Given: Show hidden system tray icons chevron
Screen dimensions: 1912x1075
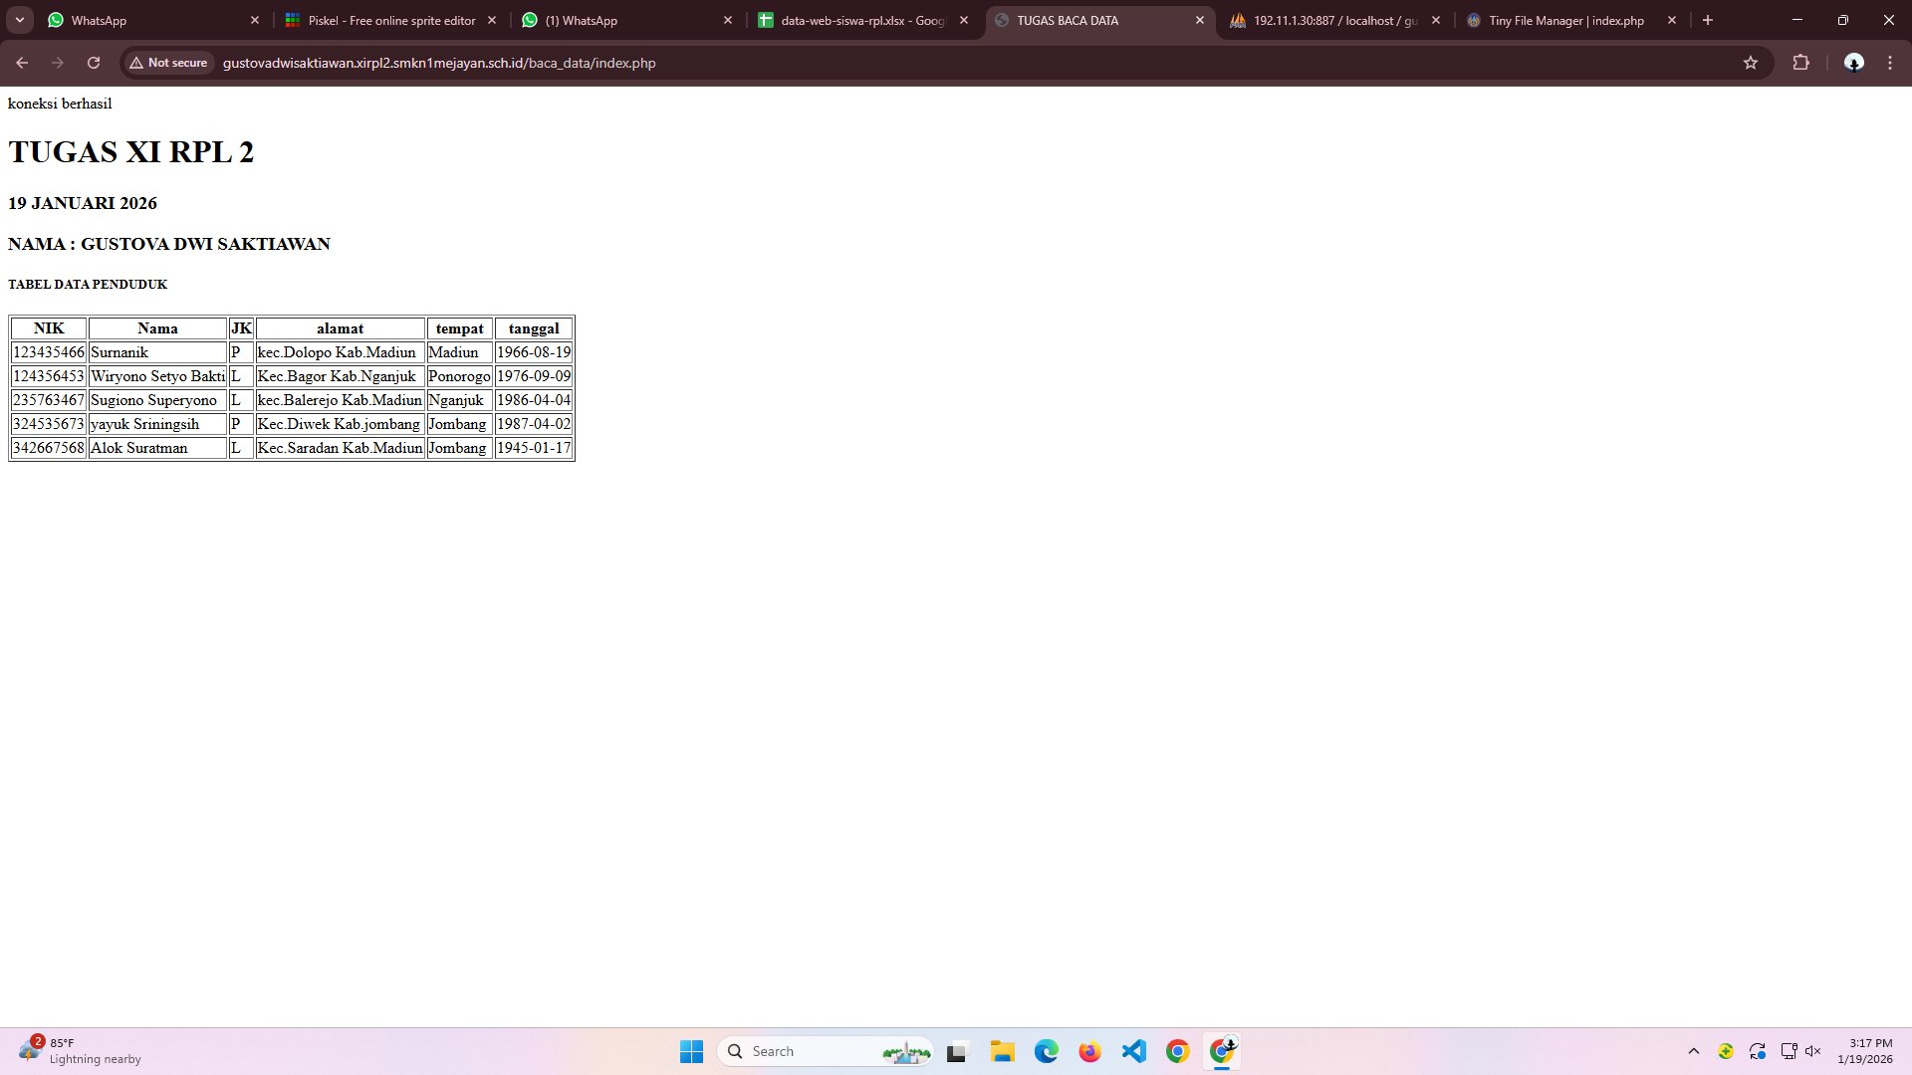Looking at the screenshot, I should coord(1693,1051).
